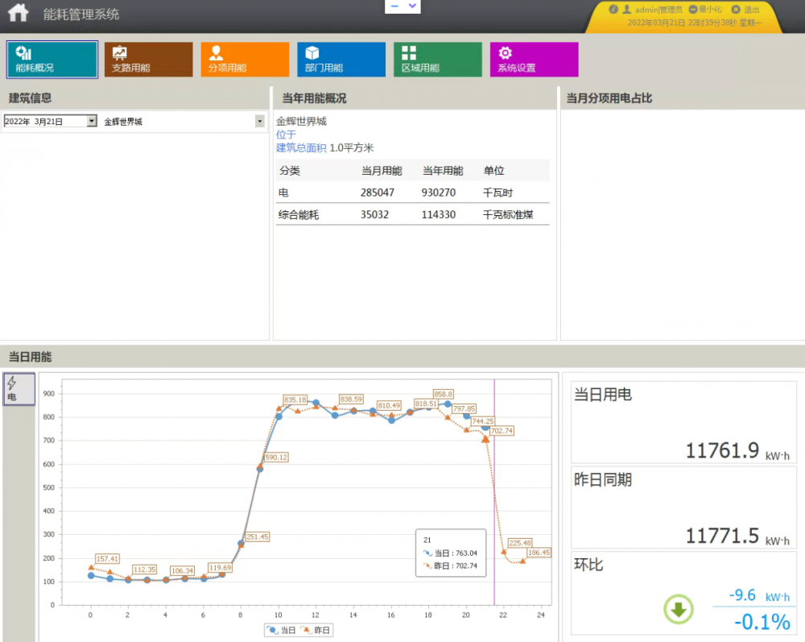
Task: Click the 建筑总面积 link text
Action: 301,148
